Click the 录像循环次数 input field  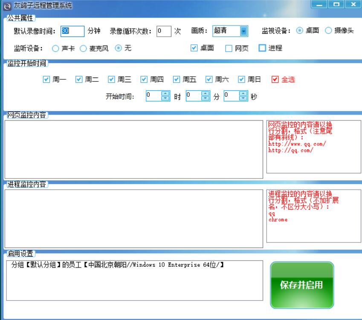pos(164,31)
